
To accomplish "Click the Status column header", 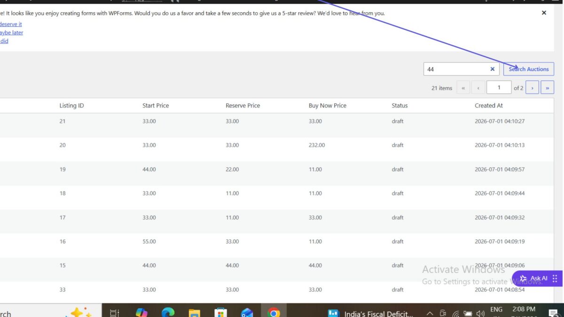I will [399, 106].
